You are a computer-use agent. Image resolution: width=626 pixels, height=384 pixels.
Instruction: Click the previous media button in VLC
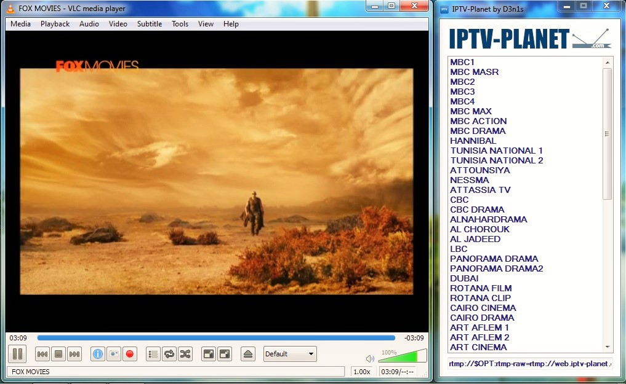point(42,354)
